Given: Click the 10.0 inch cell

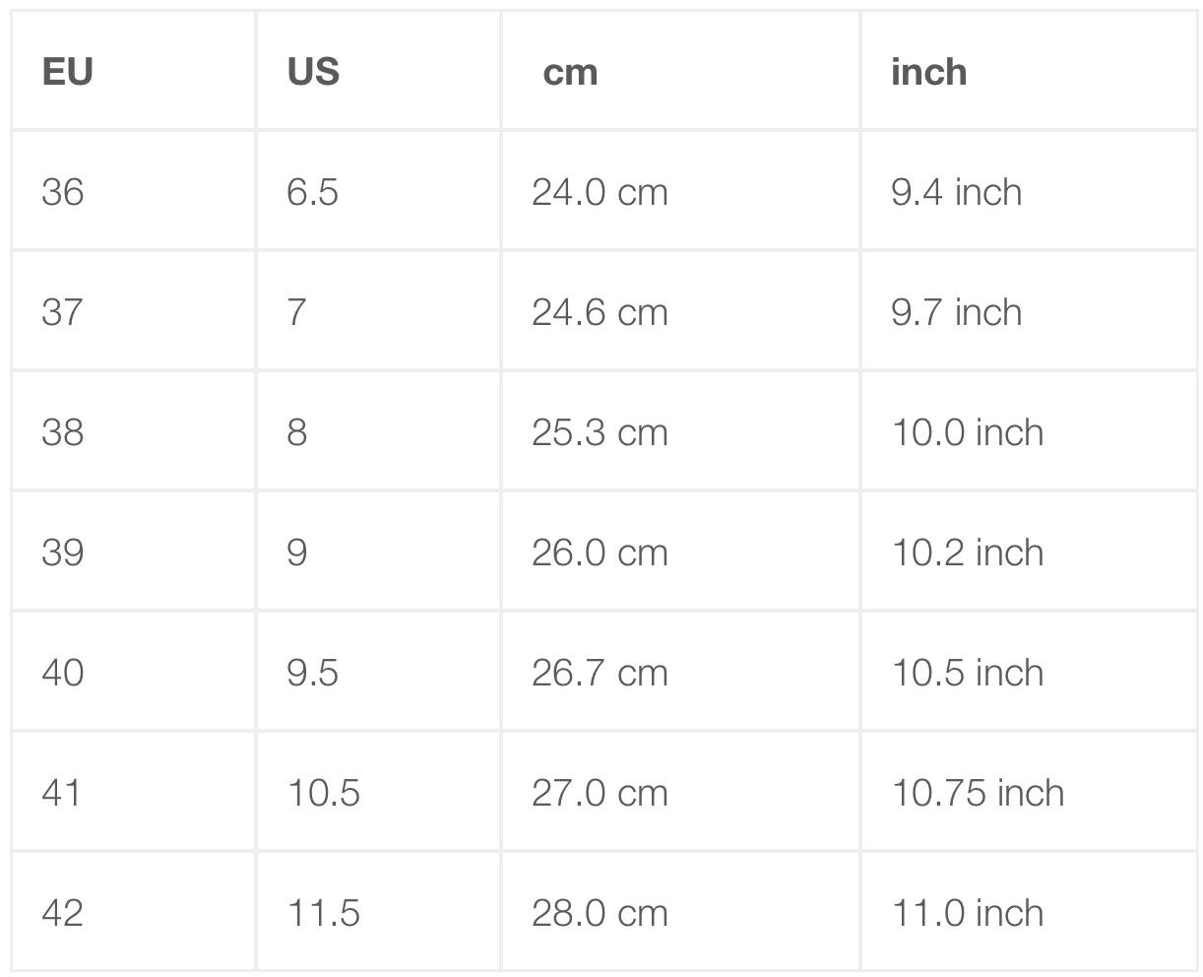Looking at the screenshot, I should [967, 432].
